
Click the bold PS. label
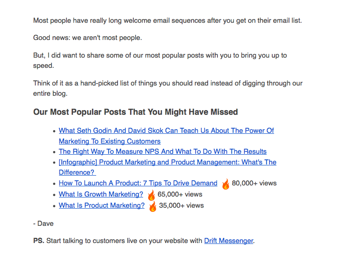pyautogui.click(x=39, y=241)
